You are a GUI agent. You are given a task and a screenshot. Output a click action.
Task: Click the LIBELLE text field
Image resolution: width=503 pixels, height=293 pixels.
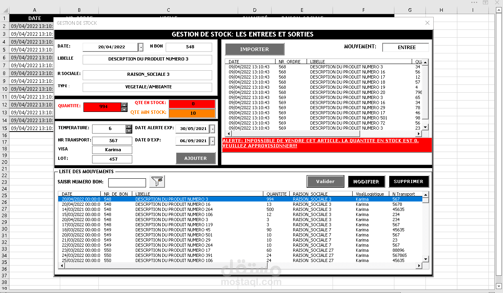(x=147, y=60)
